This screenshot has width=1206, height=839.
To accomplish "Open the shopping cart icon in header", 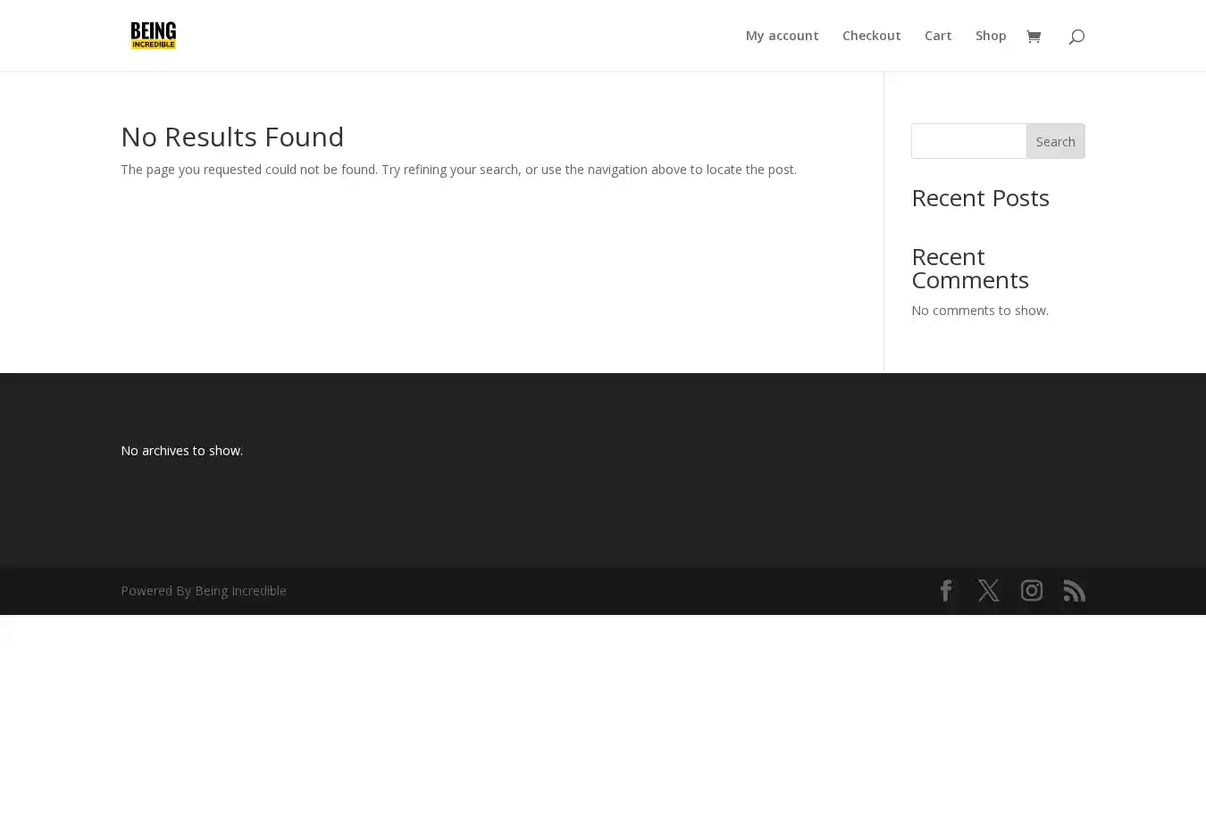I will [1034, 37].
